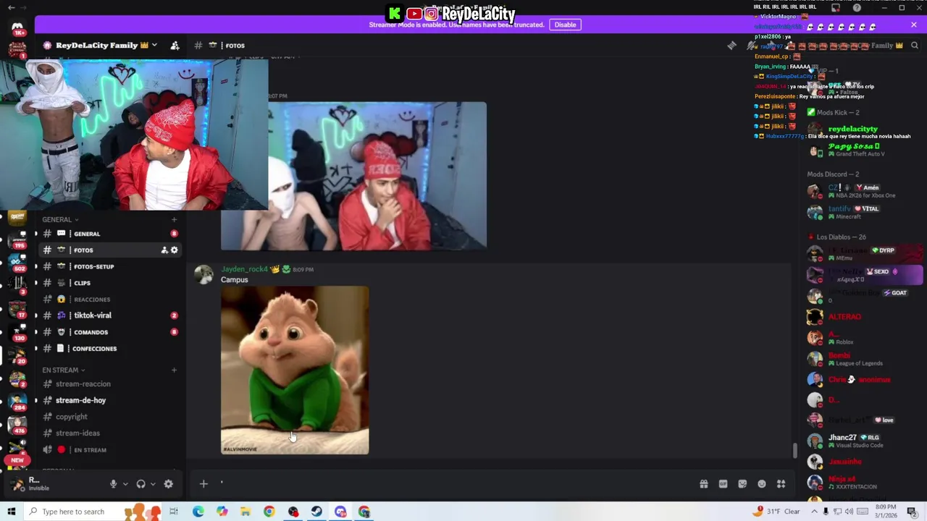Click the chat scrollbar thumb
This screenshot has width=927, height=521.
click(x=794, y=450)
